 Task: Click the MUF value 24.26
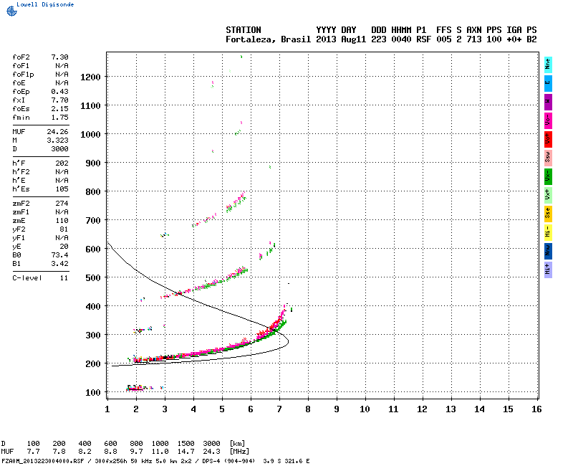(x=57, y=132)
